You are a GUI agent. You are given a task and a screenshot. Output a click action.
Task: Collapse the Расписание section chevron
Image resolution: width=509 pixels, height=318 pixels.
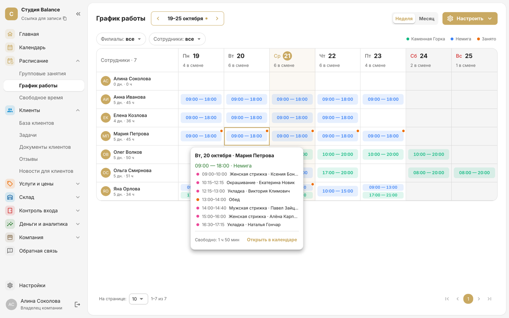point(78,61)
